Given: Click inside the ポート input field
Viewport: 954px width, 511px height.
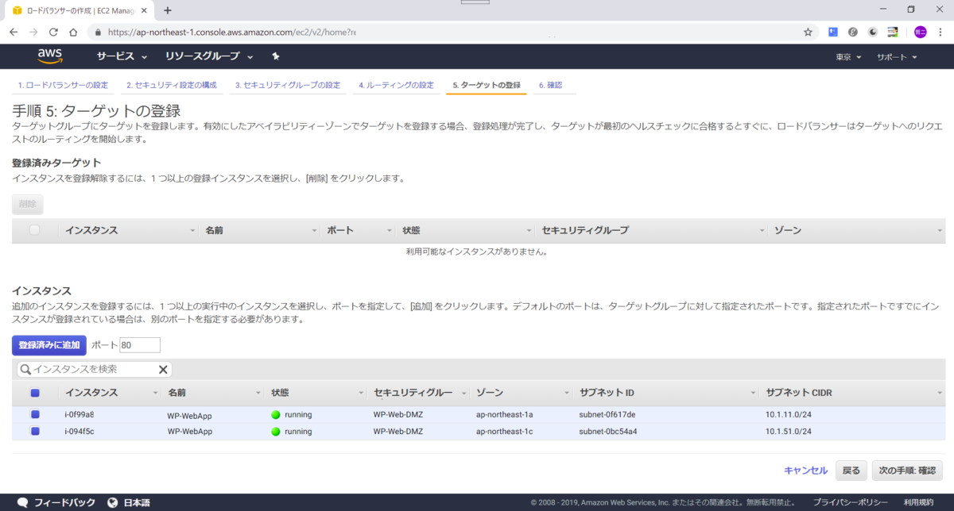Looking at the screenshot, I should [x=139, y=344].
